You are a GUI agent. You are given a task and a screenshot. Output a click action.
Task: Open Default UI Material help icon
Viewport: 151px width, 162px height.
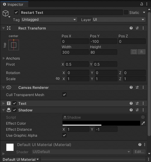[140, 145]
